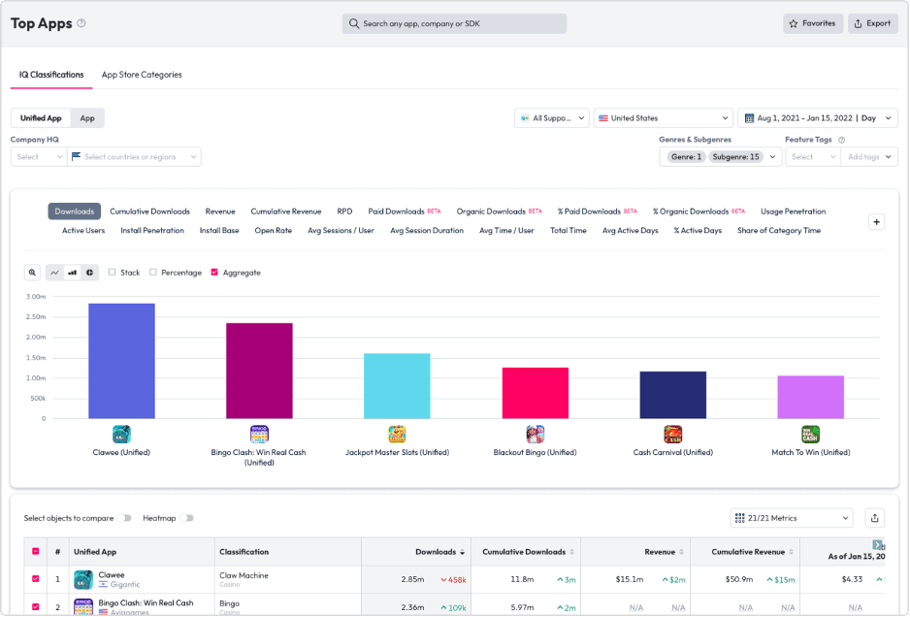Open the Add tags dropdown
Viewport: 910px width, 617px height.
click(869, 157)
